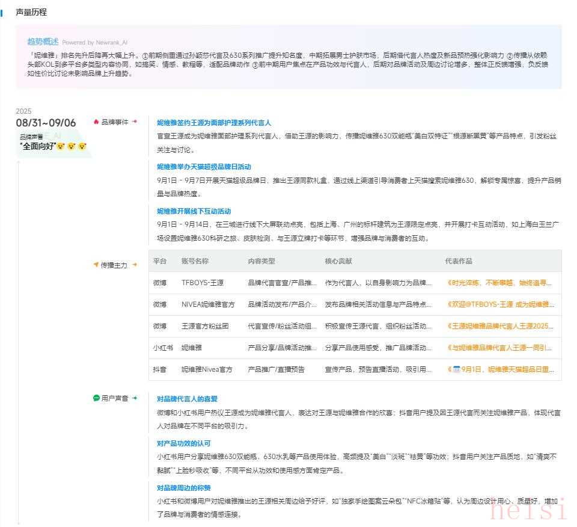View the 《王源妮维雅品牌代言人王源2025 post
The width and height of the screenshot is (577, 527).
pos(499,326)
